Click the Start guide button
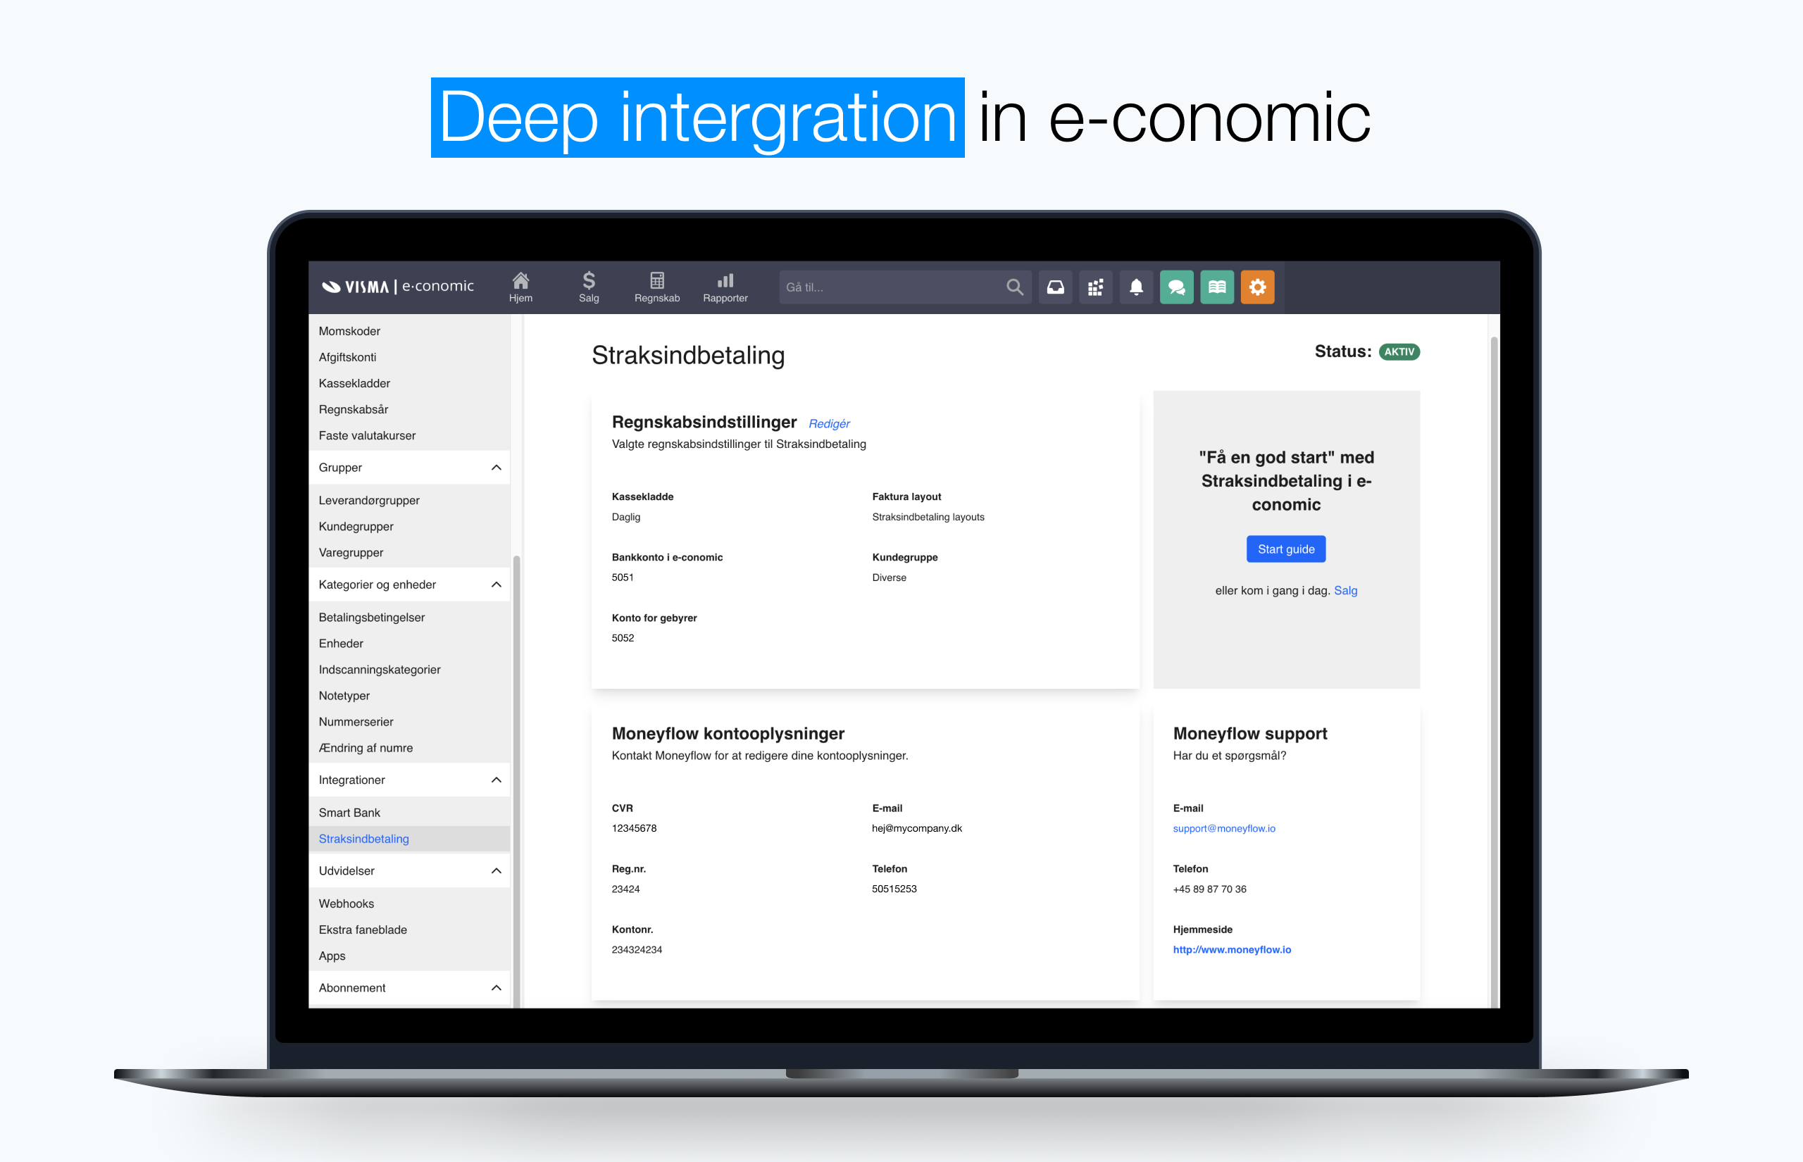 coord(1285,549)
